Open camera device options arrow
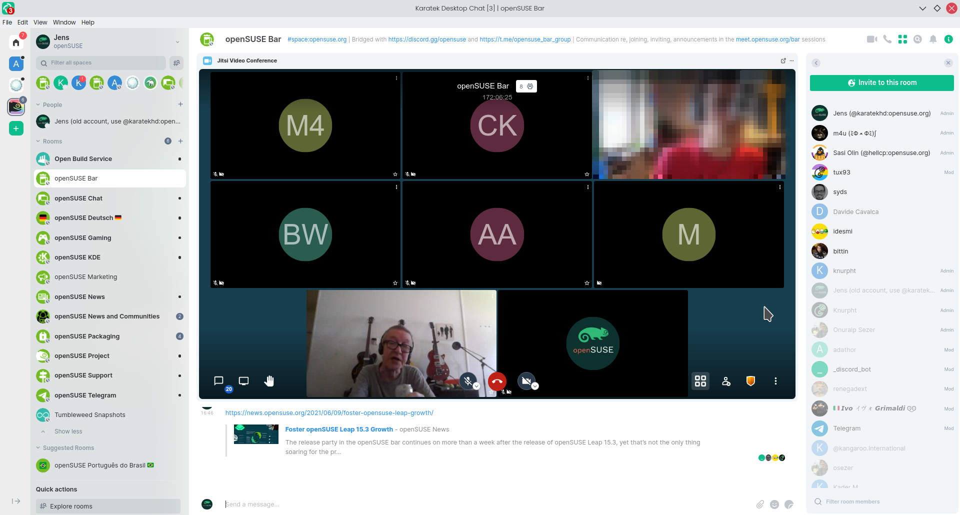The height and width of the screenshot is (515, 960). tap(535, 386)
